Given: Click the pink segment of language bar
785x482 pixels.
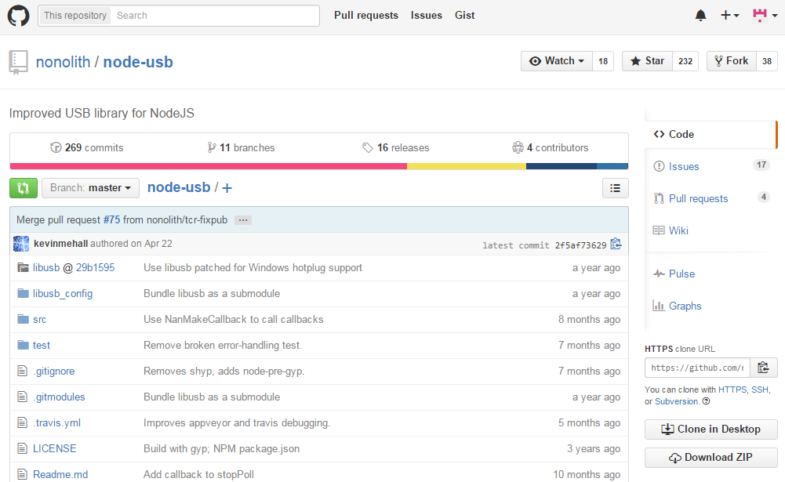Looking at the screenshot, I should pyautogui.click(x=209, y=166).
